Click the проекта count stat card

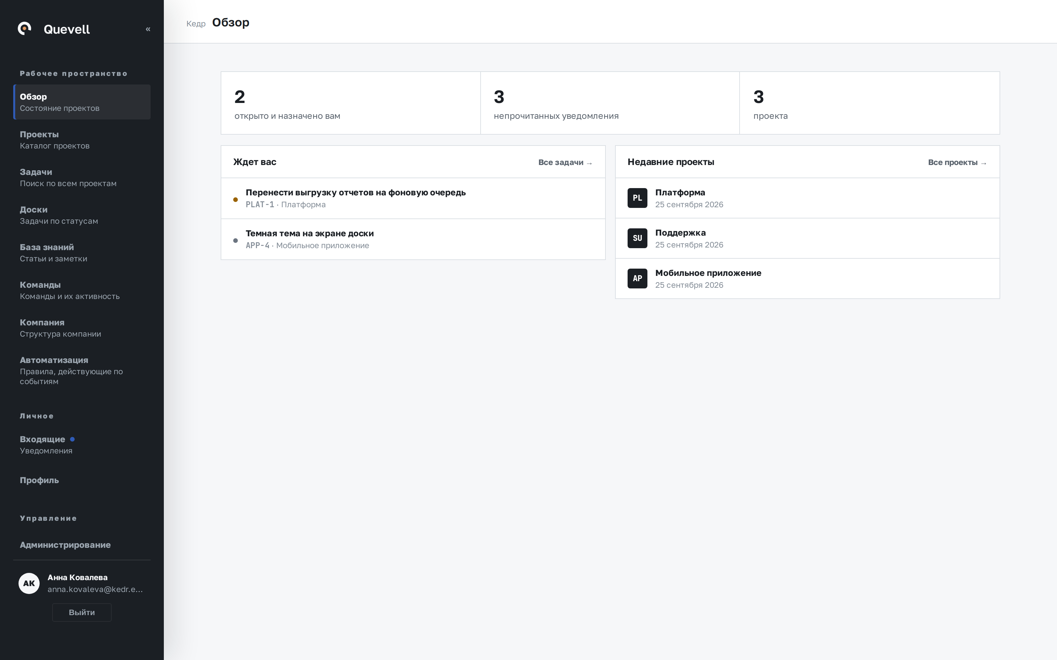click(x=869, y=103)
